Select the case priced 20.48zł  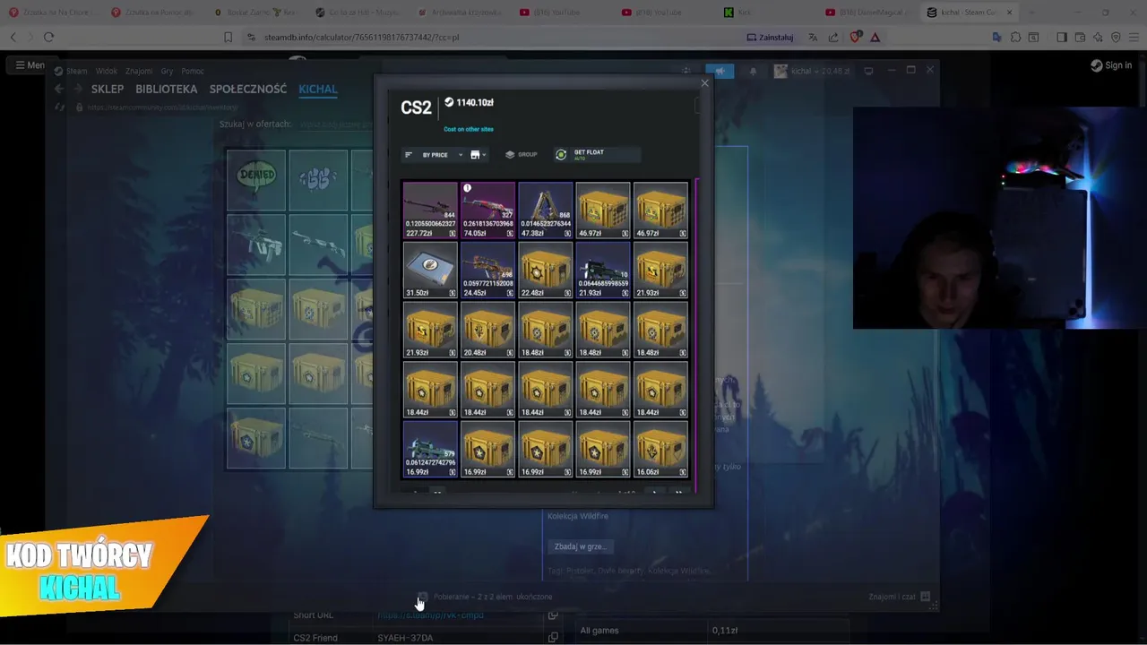pyautogui.click(x=487, y=330)
